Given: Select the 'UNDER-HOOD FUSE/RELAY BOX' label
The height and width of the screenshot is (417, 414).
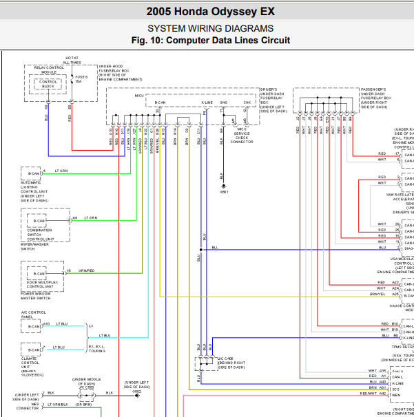Looking at the screenshot, I should coord(114,69).
